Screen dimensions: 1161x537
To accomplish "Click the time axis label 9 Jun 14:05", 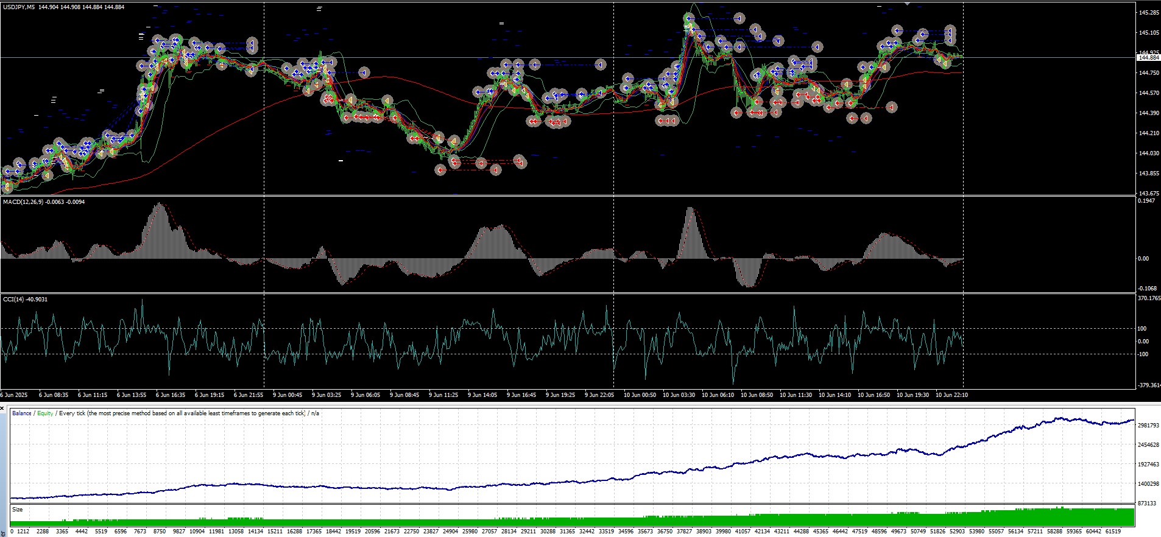I will 482,395.
